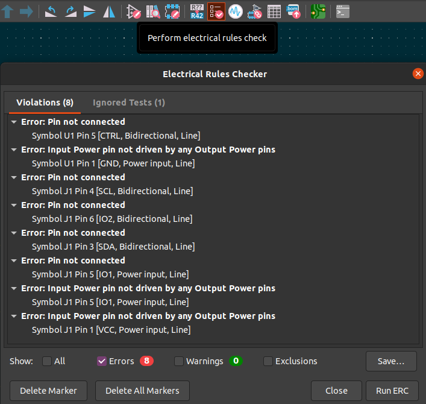Open the symbol library browser icon

pyautogui.click(x=153, y=11)
